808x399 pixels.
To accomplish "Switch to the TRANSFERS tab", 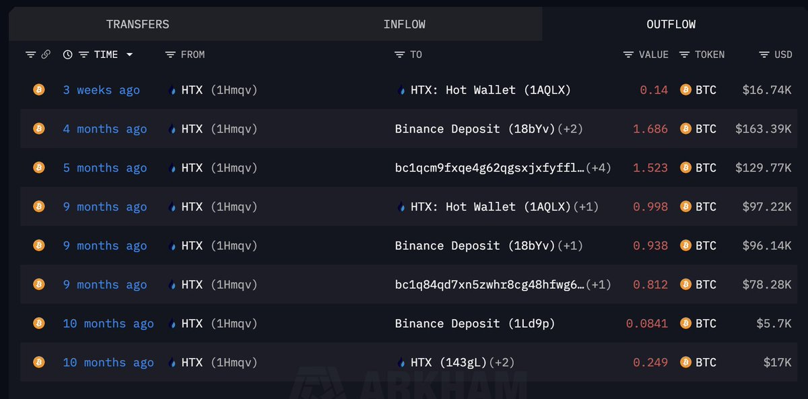I will 137,24.
